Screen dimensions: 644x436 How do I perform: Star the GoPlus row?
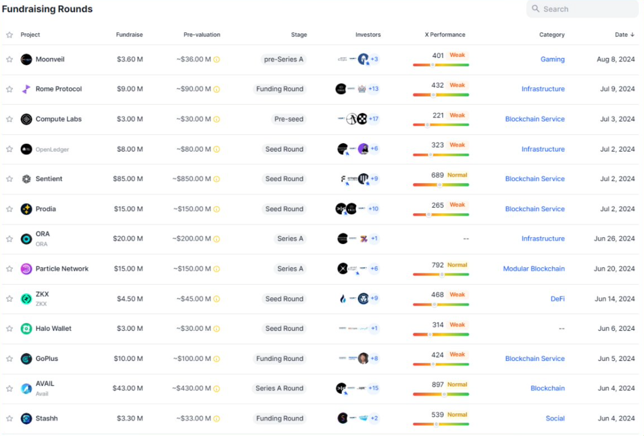click(9, 359)
